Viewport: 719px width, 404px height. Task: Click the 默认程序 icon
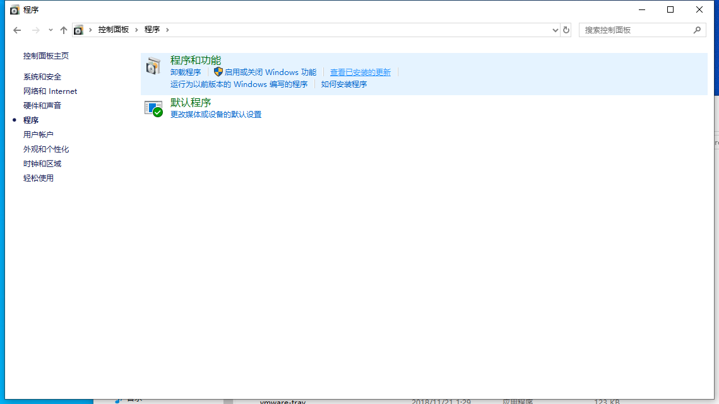pyautogui.click(x=153, y=108)
